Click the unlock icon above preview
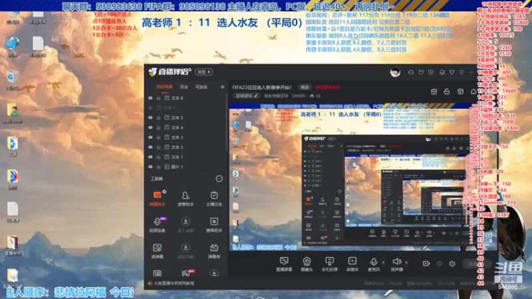 447,92
